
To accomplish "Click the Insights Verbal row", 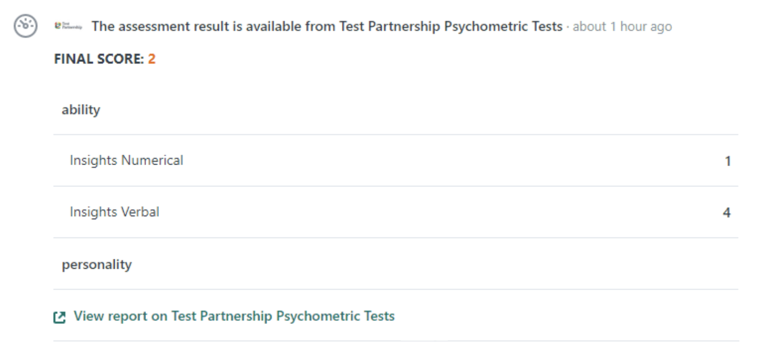I will tap(396, 212).
